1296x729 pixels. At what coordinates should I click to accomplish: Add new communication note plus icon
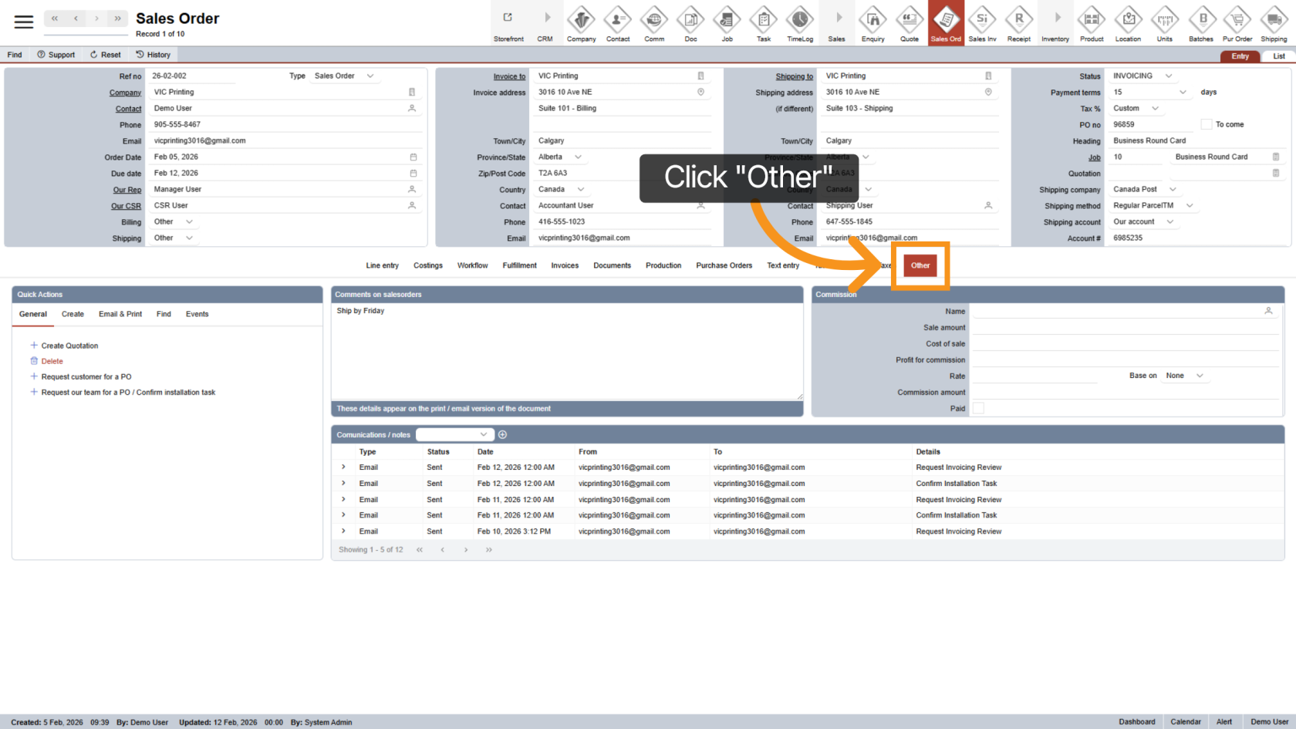(502, 435)
